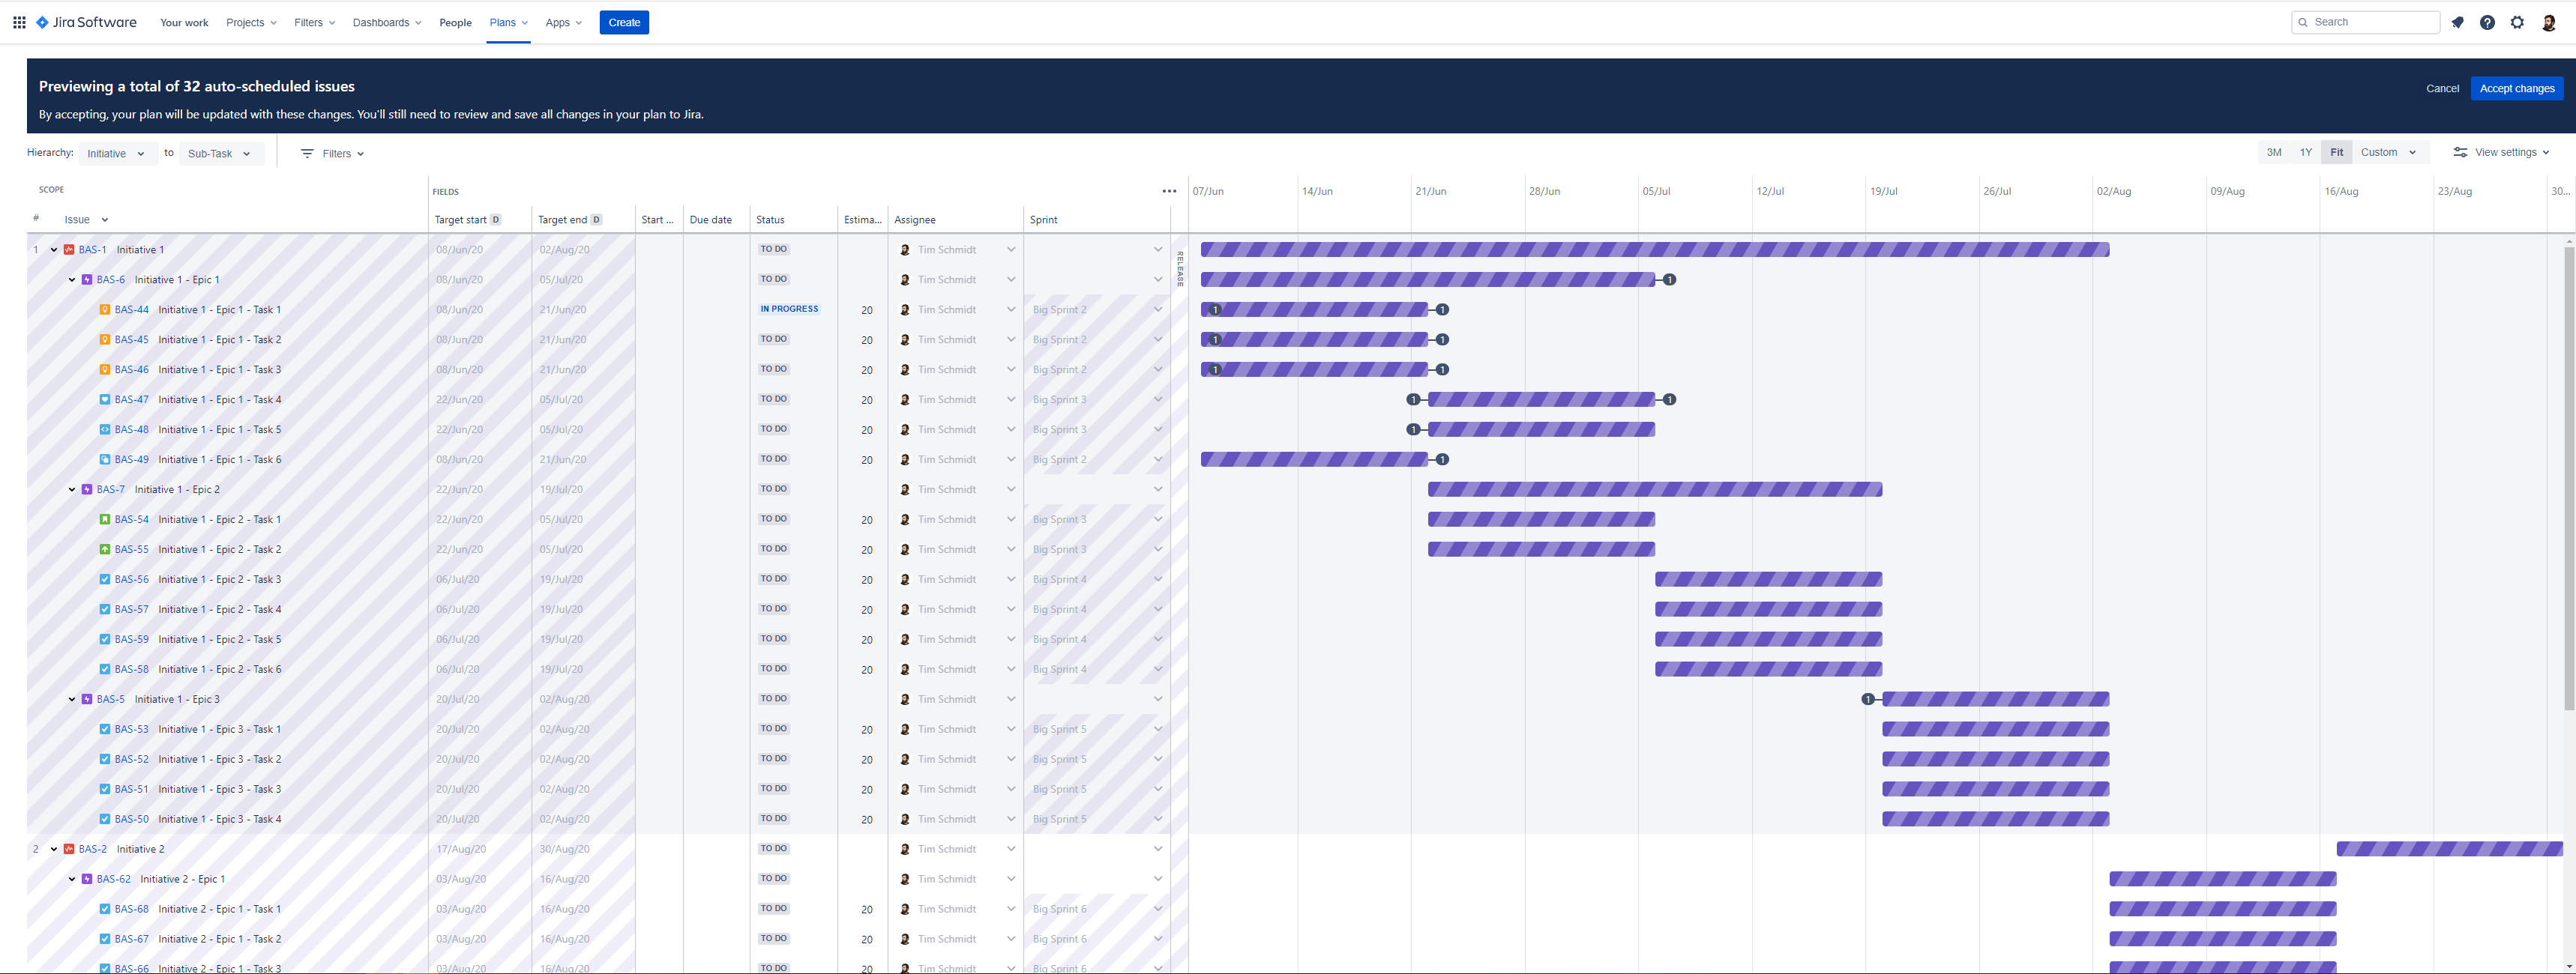Screen dimensions: 2576x974
Task: Click the BAS-56 timeline bar
Action: click(1768, 579)
